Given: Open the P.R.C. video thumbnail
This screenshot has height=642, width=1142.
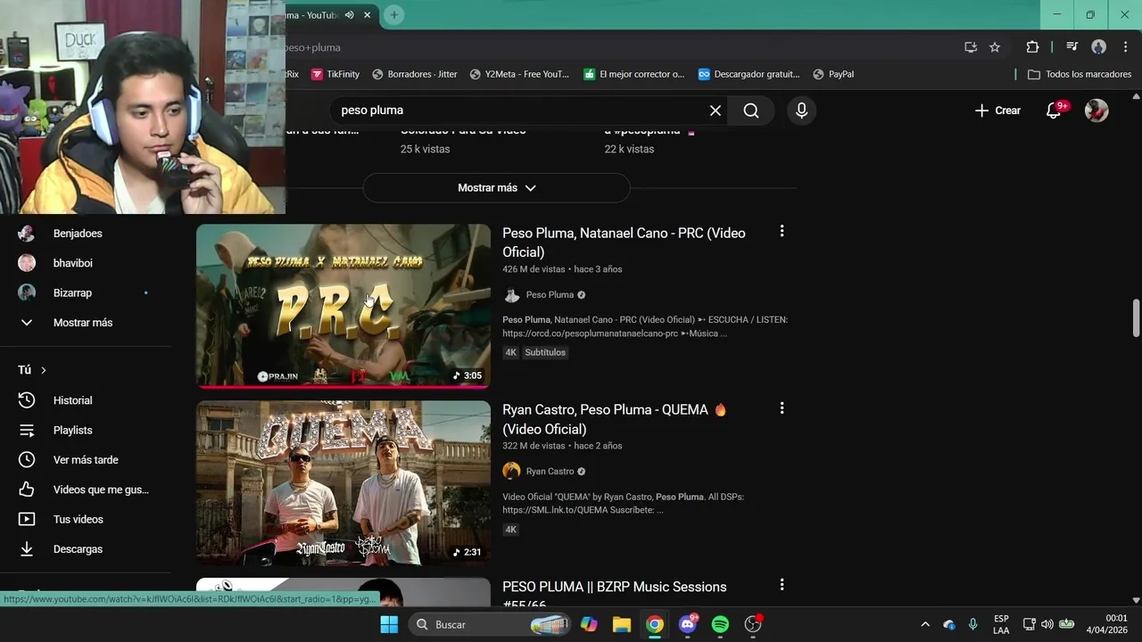Looking at the screenshot, I should (343, 306).
